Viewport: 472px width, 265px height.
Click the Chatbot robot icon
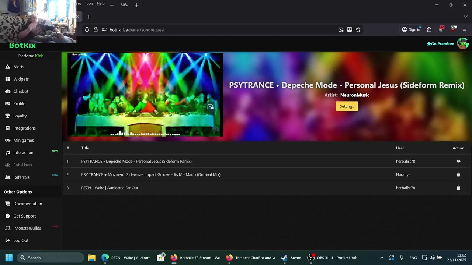coord(7,91)
